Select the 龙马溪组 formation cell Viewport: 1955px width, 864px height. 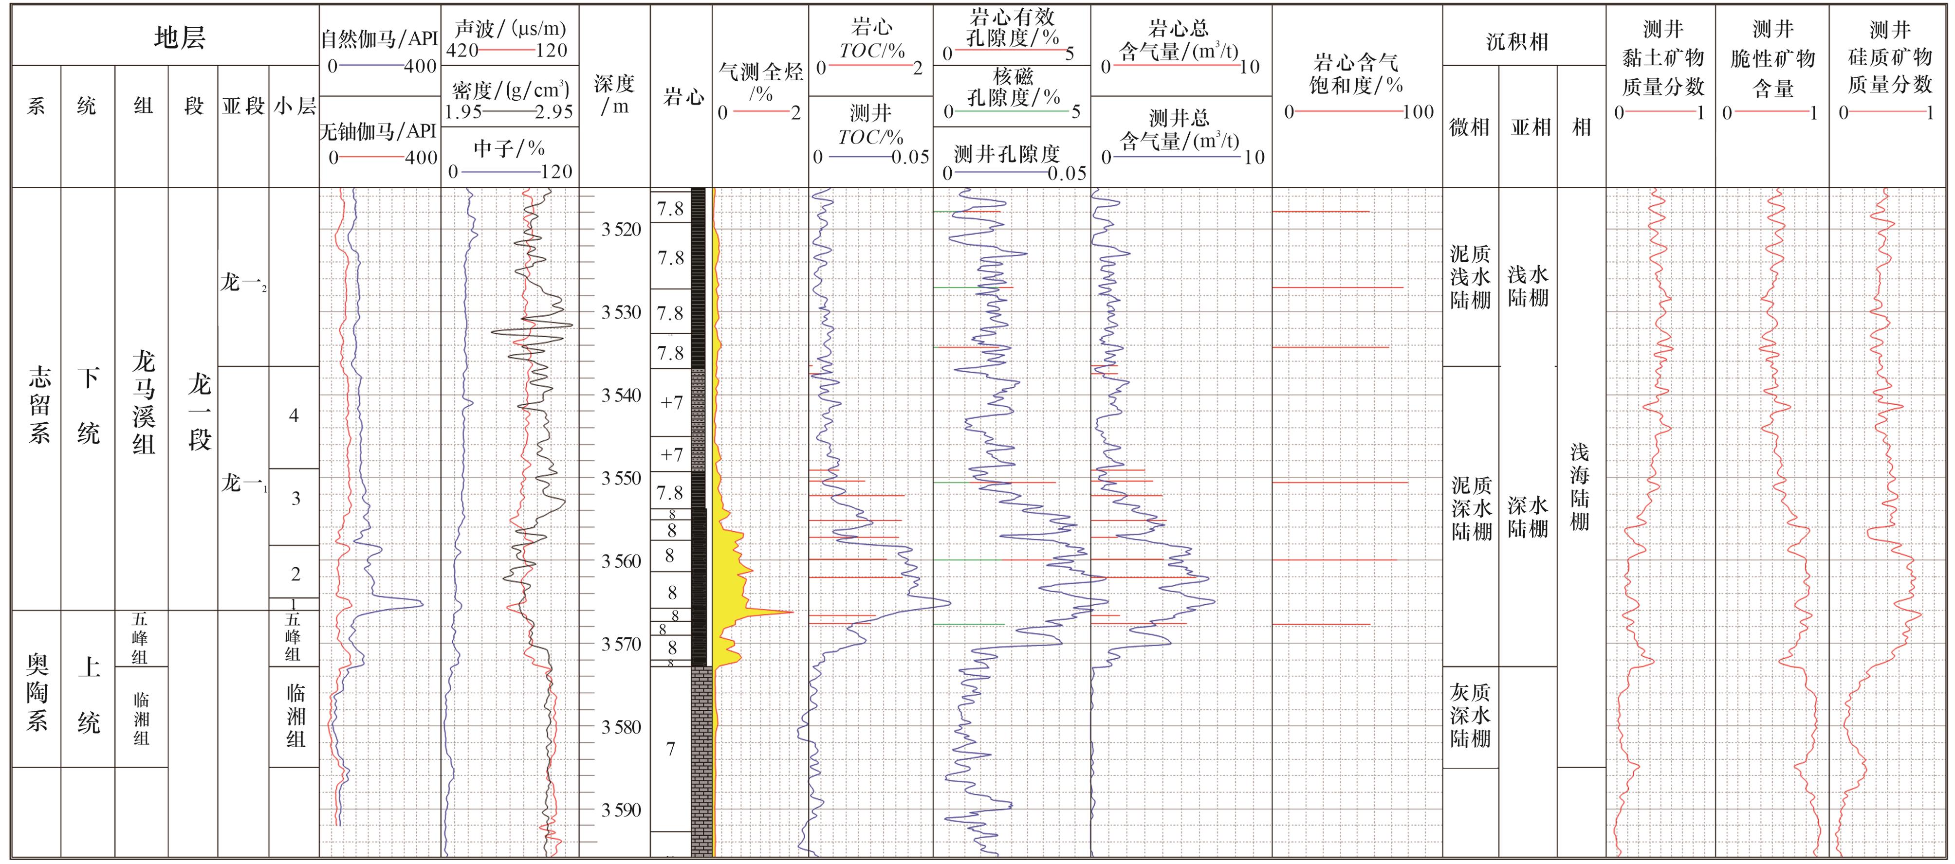(143, 402)
